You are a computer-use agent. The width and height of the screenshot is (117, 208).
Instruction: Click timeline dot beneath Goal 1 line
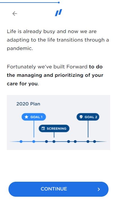click(34, 142)
